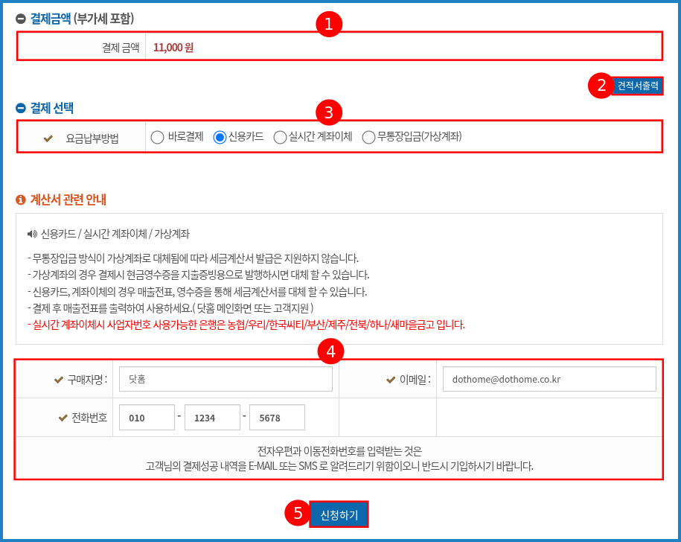The width and height of the screenshot is (681, 542).
Task: Submit with the 신청하기 button
Action: pos(339,514)
